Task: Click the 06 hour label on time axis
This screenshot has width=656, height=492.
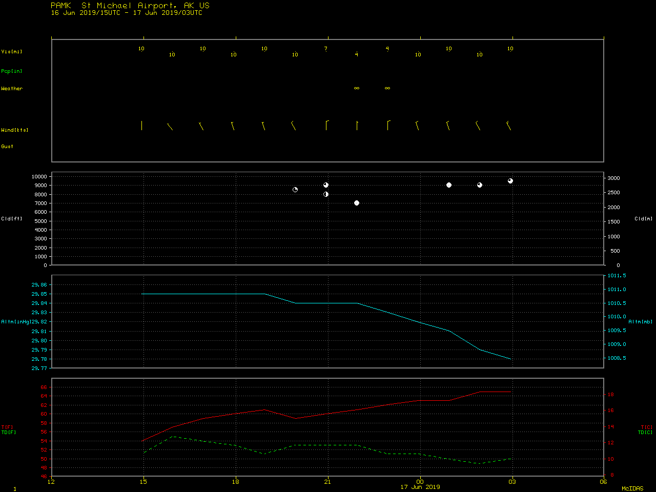Action: [x=604, y=481]
